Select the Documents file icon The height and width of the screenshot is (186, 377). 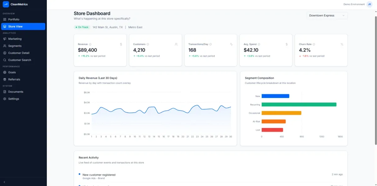pyautogui.click(x=6, y=92)
